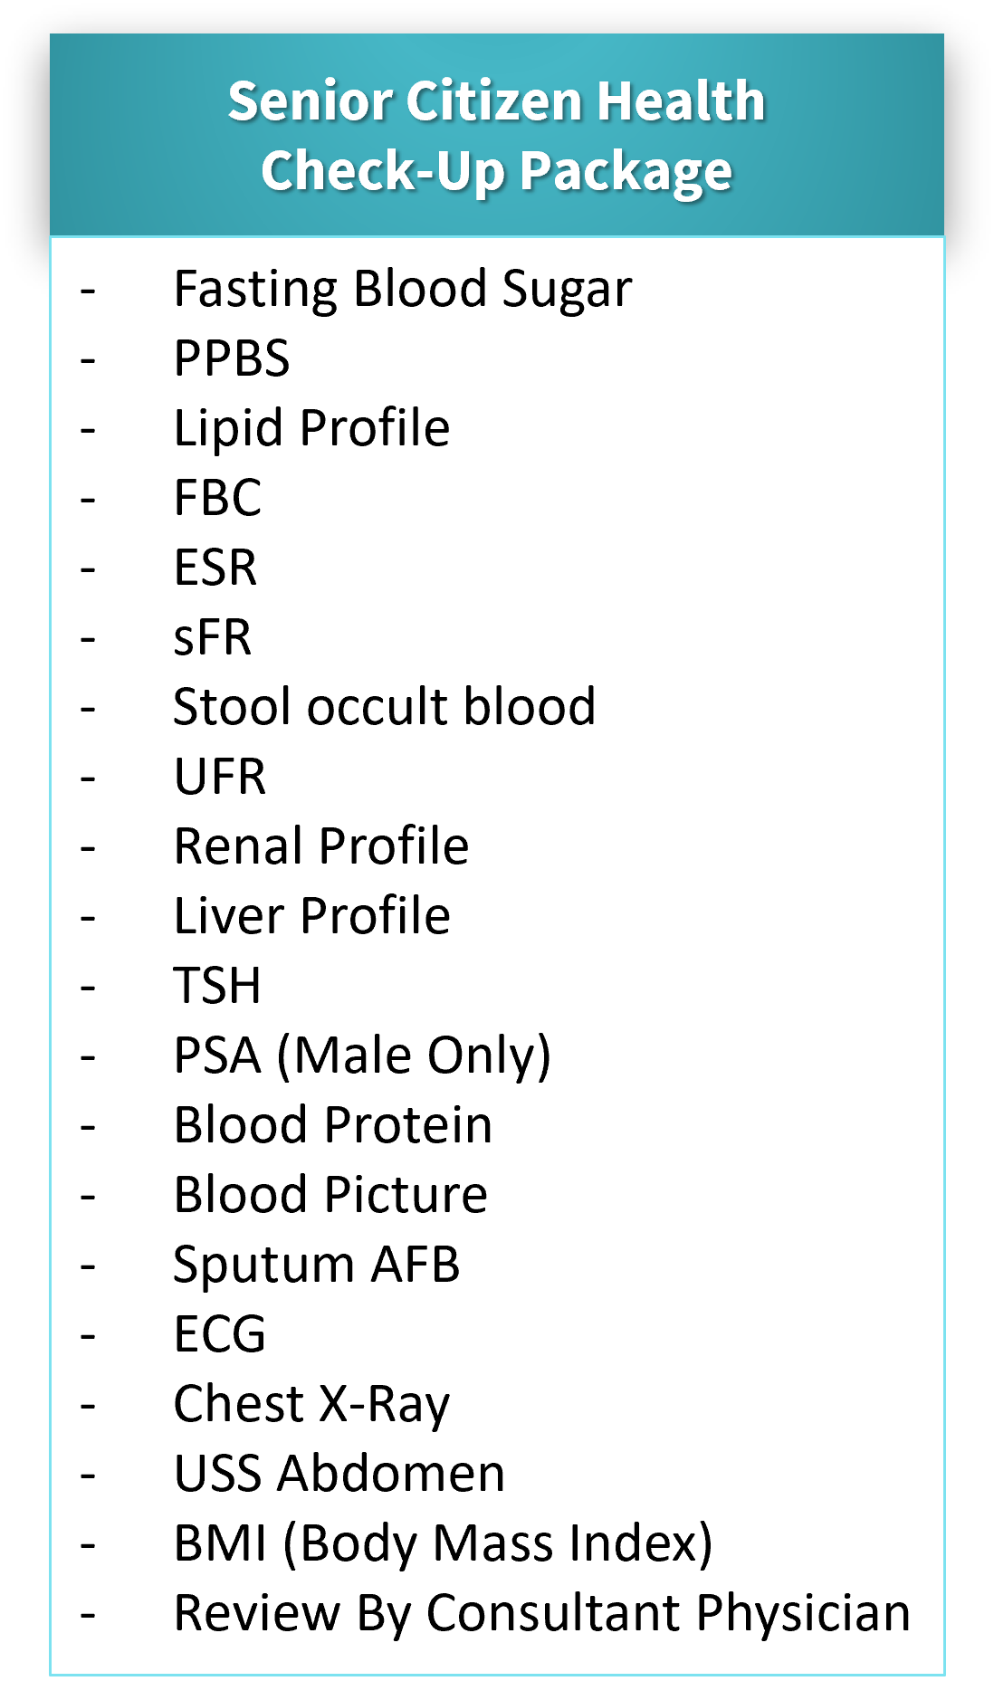Select the Fasting Blood Sugar item
Viewport: 994px width, 1681px height.
coord(402,290)
